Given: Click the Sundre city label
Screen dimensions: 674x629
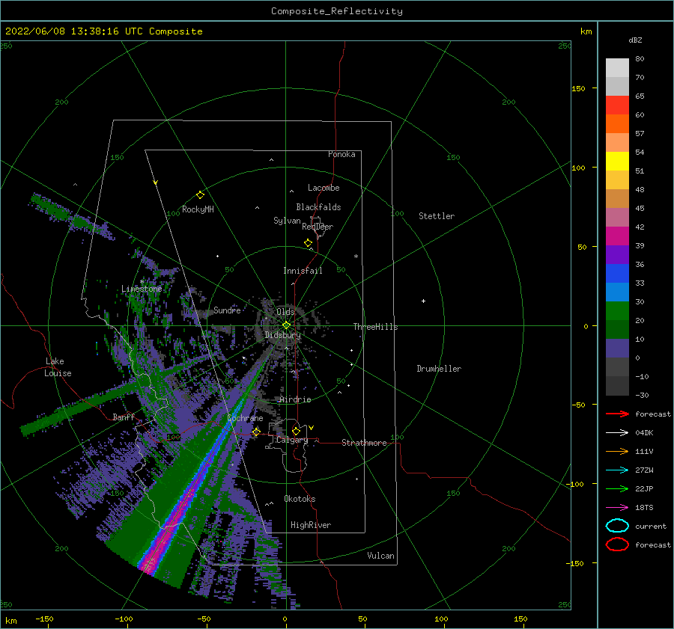Looking at the screenshot, I should click(227, 310).
